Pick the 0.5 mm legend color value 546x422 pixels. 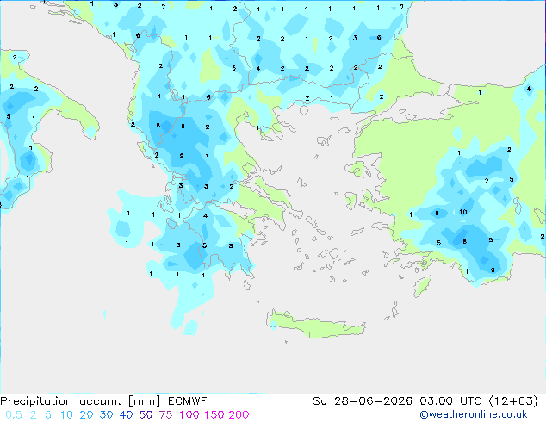(14, 415)
